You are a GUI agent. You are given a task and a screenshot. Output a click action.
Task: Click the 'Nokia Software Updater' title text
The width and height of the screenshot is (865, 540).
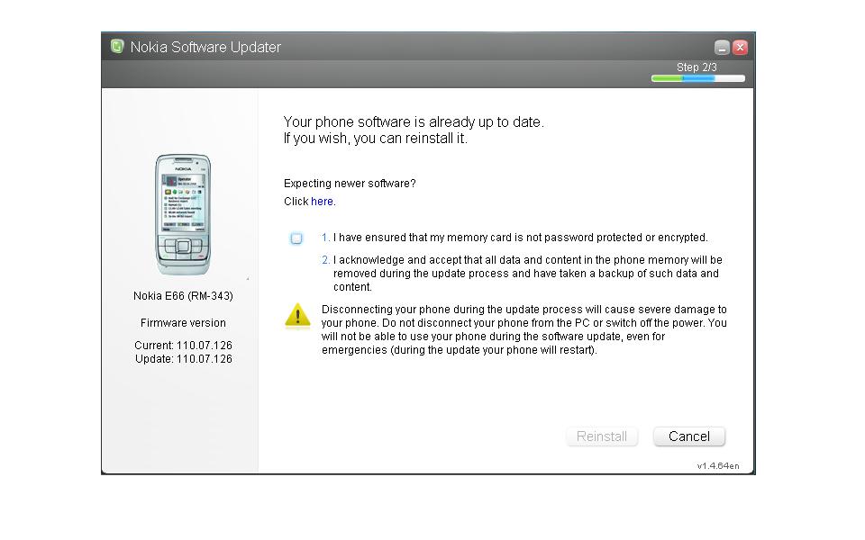205,47
